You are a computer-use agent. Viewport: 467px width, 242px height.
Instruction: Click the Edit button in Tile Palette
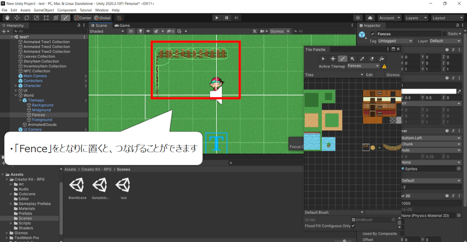369,75
